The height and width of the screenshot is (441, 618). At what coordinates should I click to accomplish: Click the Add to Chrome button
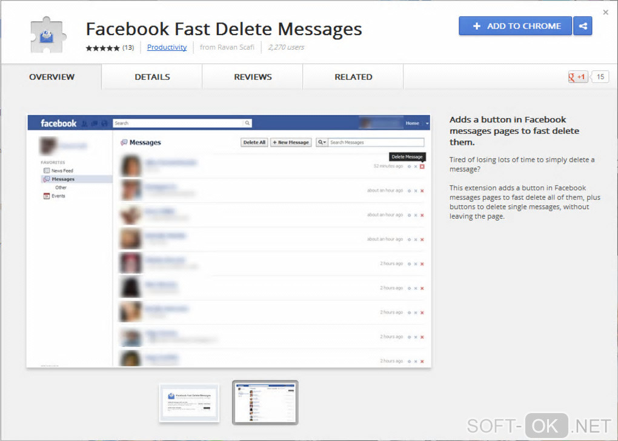point(515,26)
